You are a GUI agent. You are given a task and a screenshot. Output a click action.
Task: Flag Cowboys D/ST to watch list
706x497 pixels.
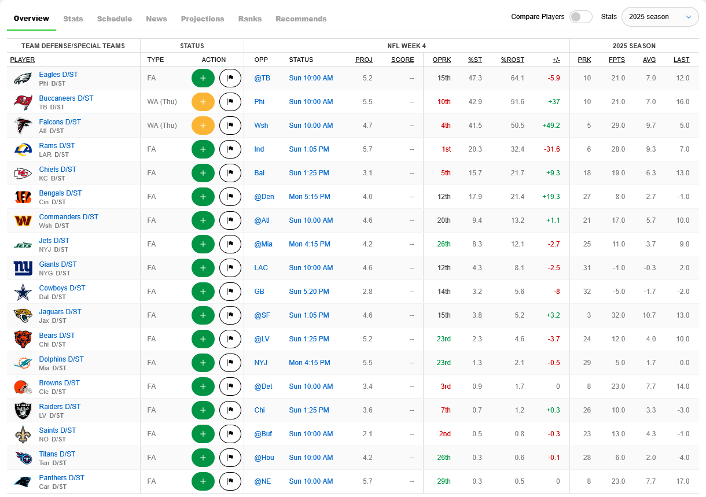[x=230, y=292]
